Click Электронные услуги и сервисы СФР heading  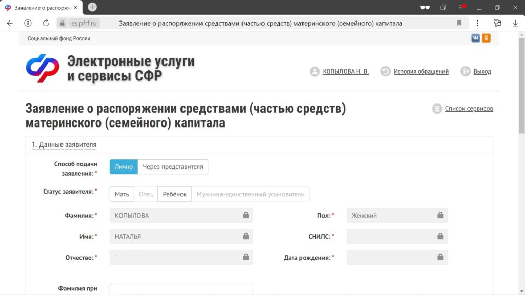click(131, 68)
